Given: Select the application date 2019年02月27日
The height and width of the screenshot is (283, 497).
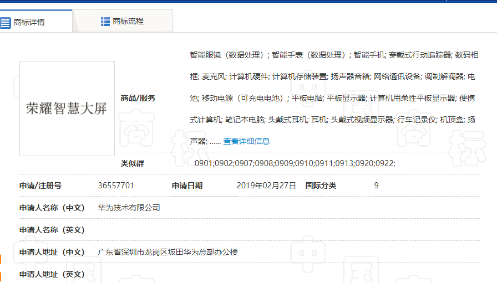Looking at the screenshot, I should pos(266,186).
